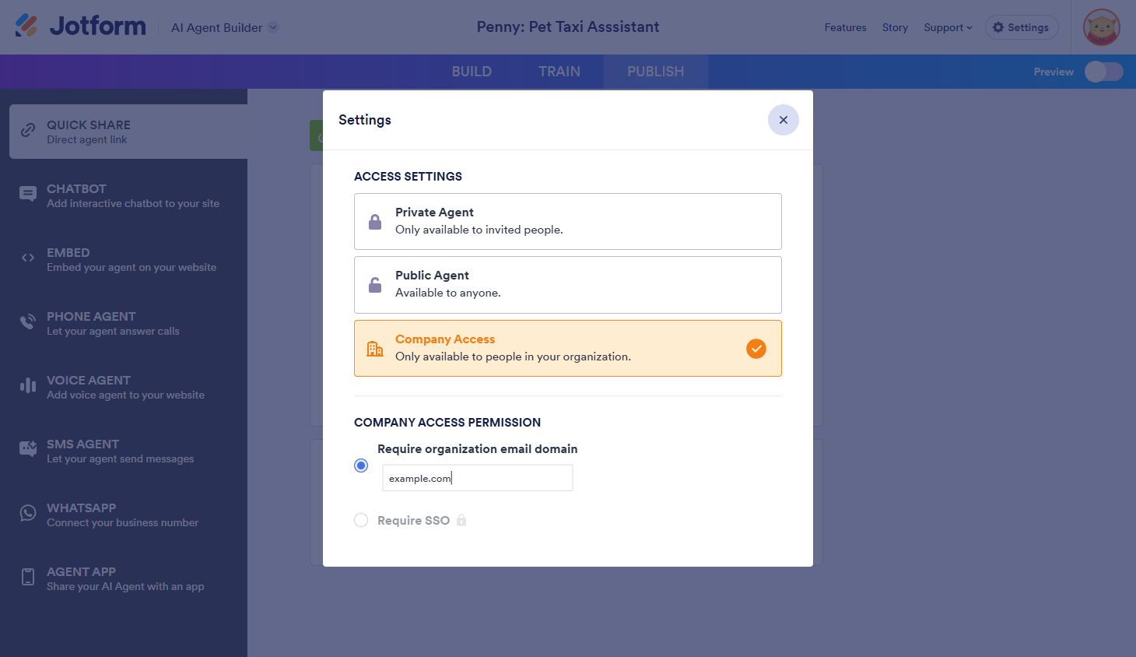Viewport: 1136px width, 657px height.
Task: Click the Quick Share link icon
Action: 28,131
